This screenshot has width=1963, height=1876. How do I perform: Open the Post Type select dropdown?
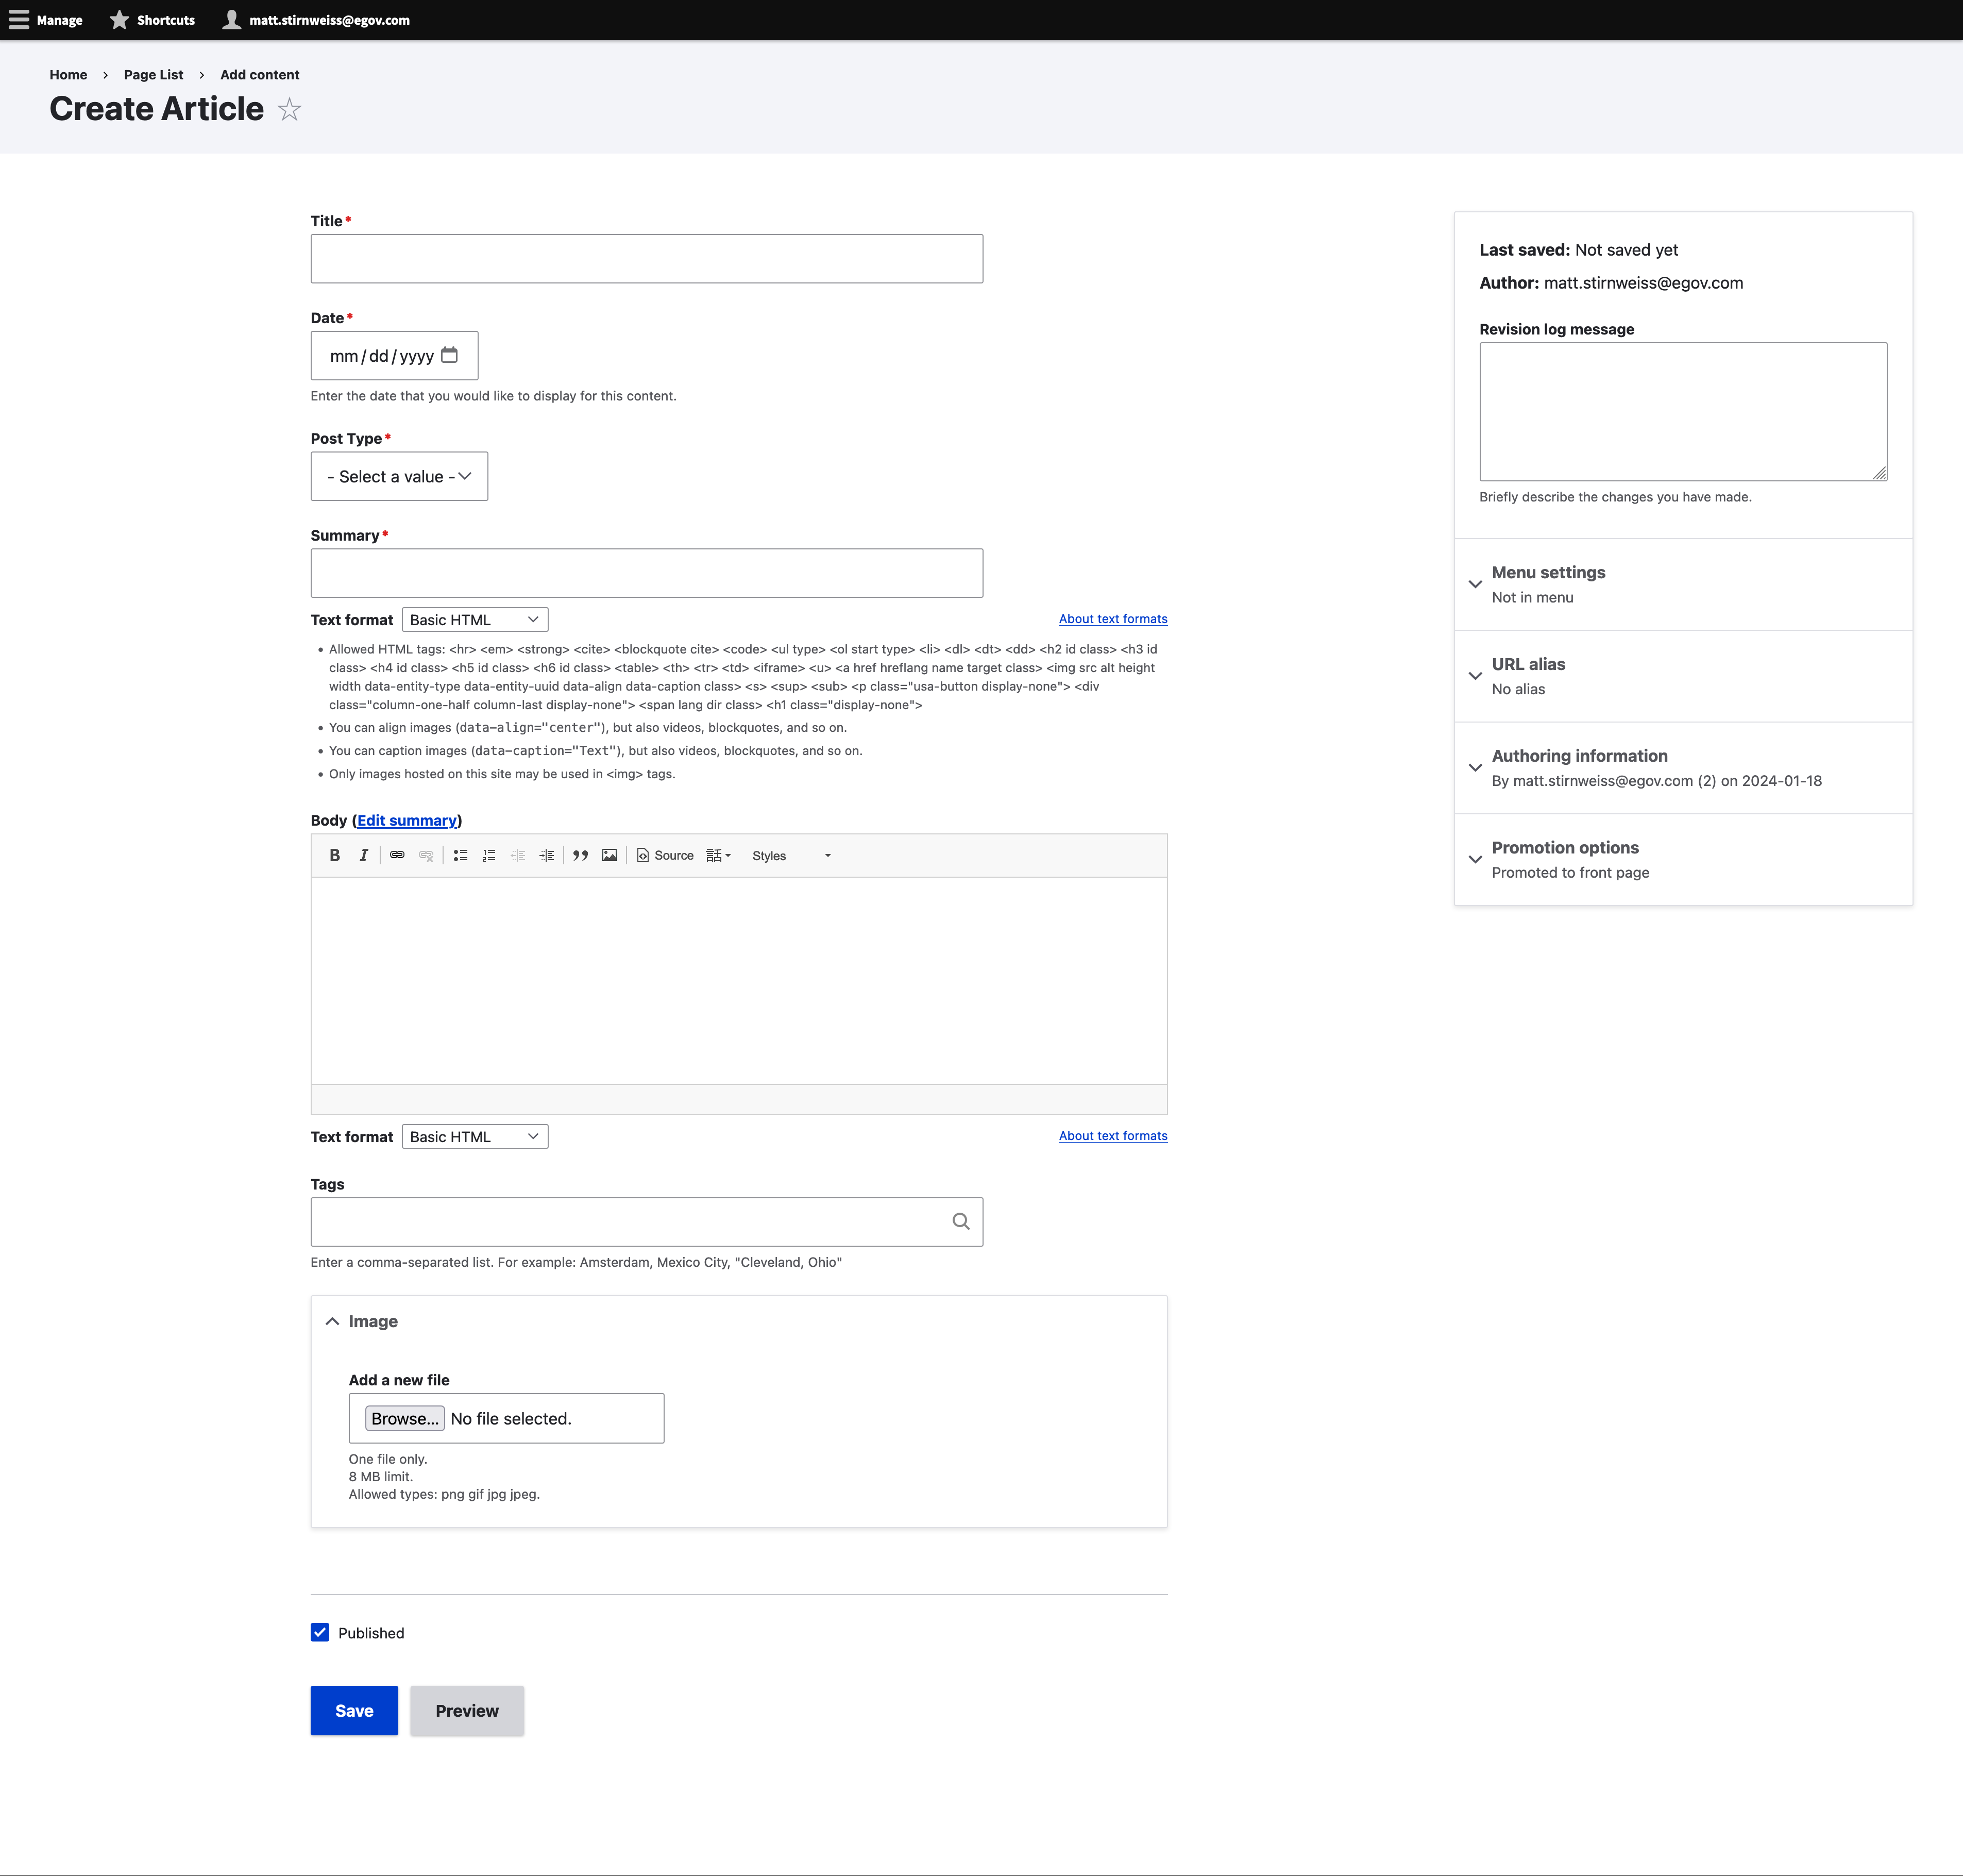pos(399,476)
